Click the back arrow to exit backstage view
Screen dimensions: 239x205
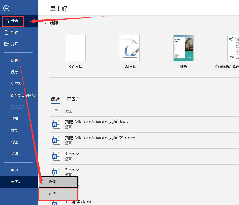click(x=6, y=8)
